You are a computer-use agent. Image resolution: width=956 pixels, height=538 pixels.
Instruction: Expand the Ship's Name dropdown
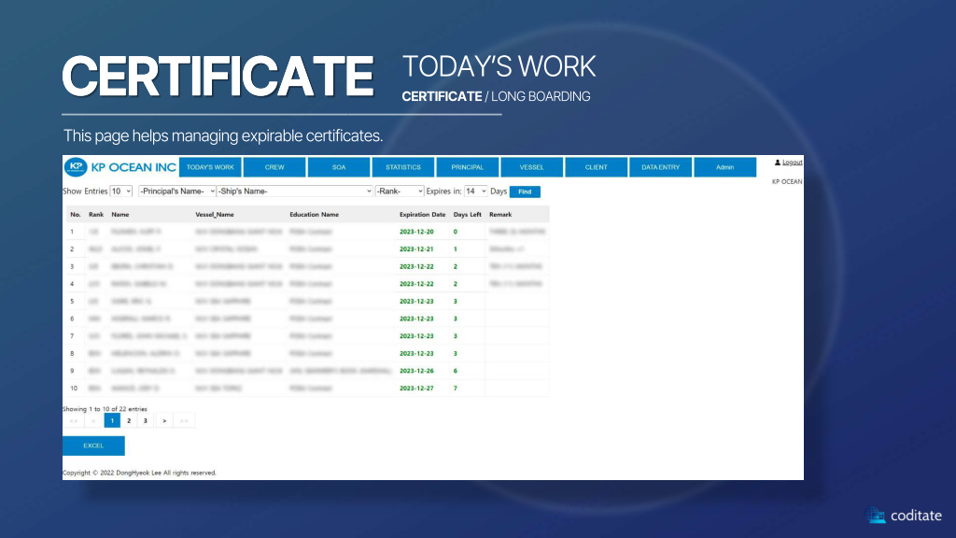coord(294,191)
